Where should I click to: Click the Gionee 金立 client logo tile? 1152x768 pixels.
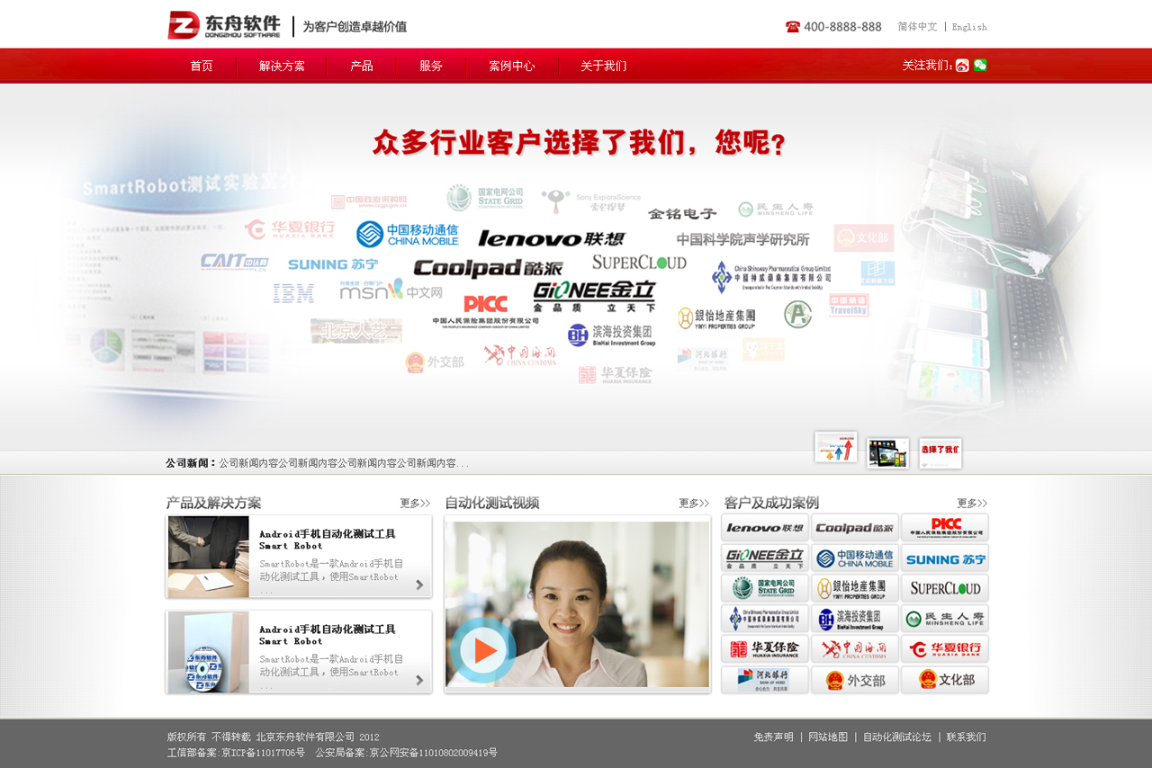[765, 558]
